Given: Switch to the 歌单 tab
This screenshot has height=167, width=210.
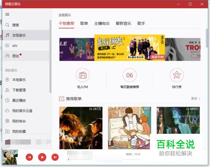Looking at the screenshot, I should point(84,23).
